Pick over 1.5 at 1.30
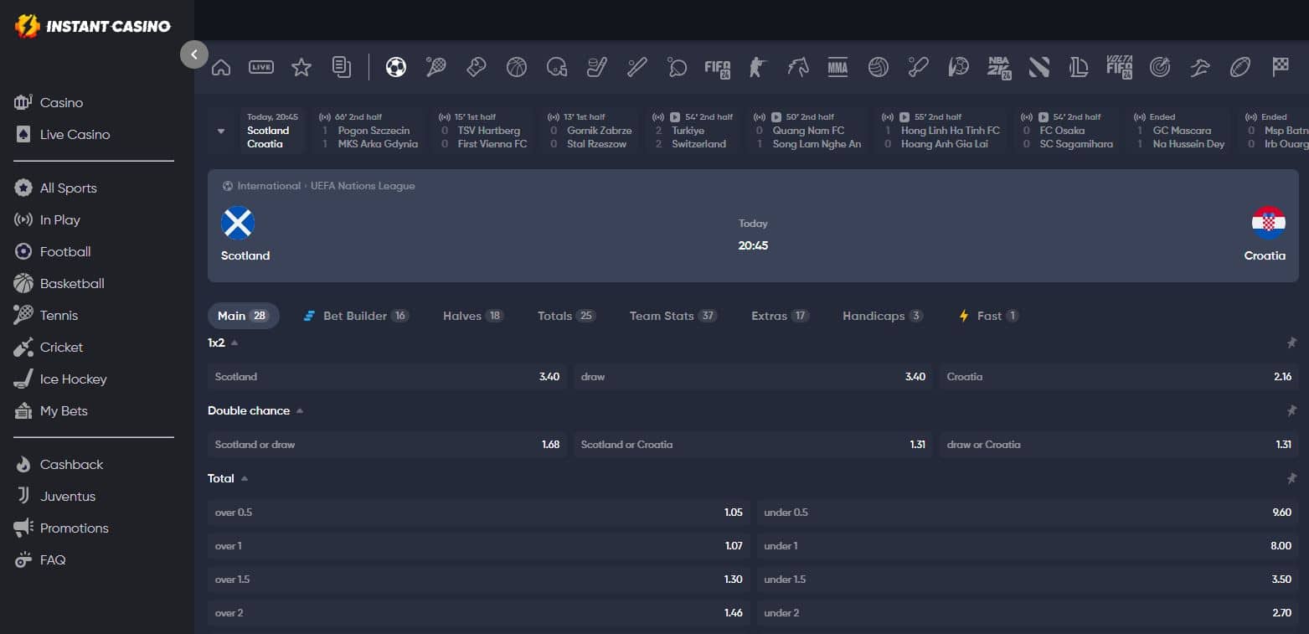This screenshot has width=1309, height=634. click(x=479, y=580)
